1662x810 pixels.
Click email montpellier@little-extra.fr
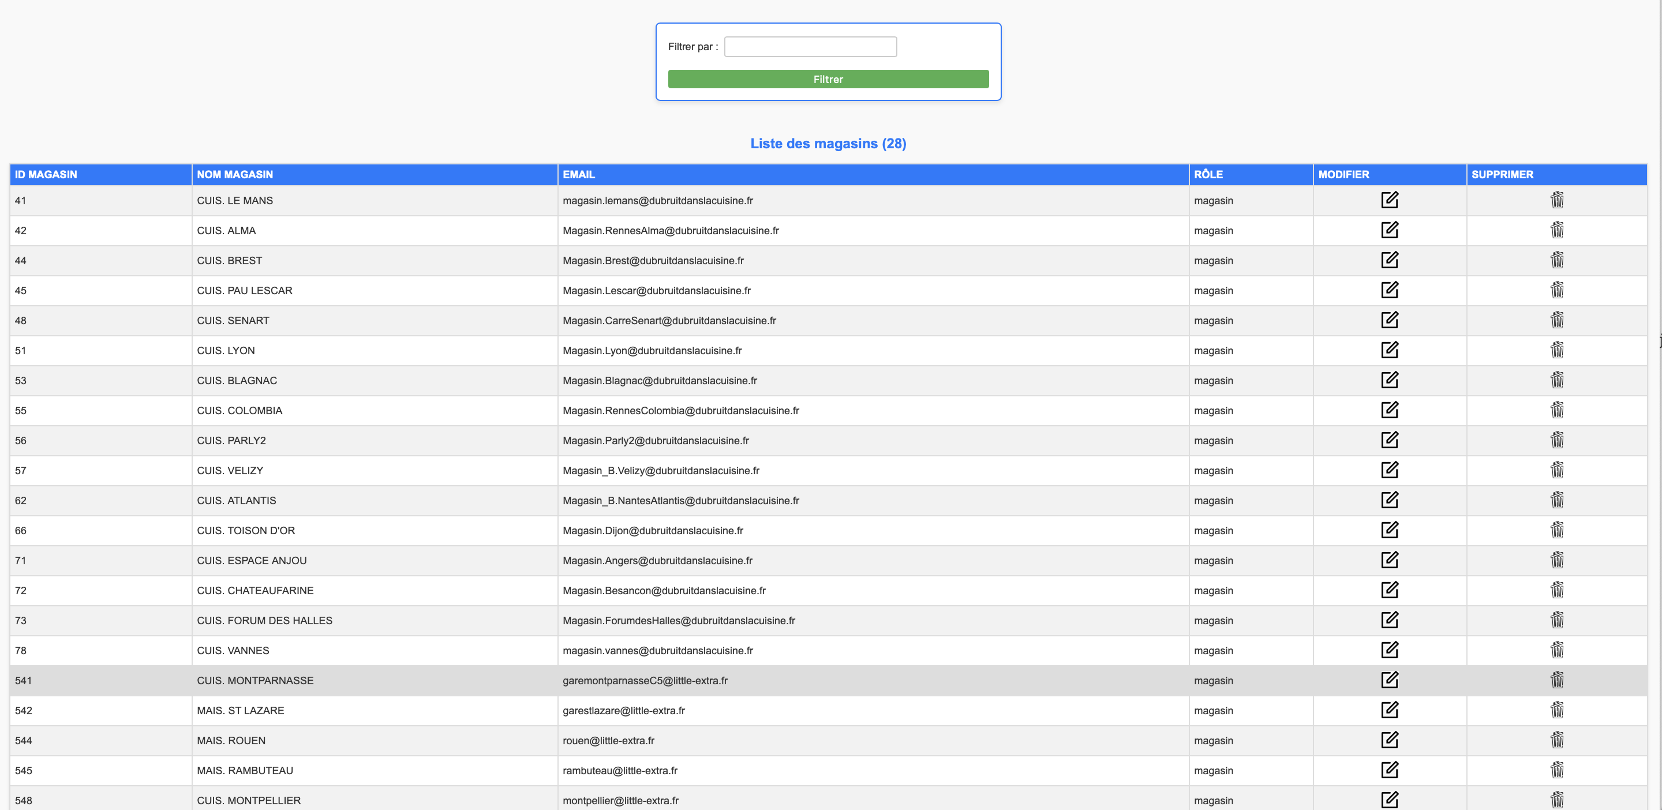click(x=620, y=800)
